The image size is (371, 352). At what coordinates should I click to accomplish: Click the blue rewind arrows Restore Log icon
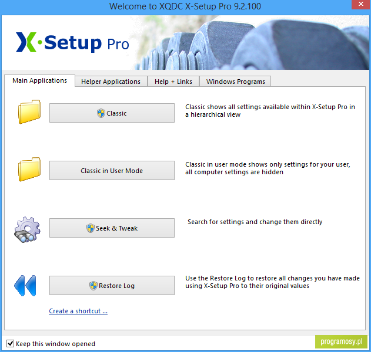[25, 286]
